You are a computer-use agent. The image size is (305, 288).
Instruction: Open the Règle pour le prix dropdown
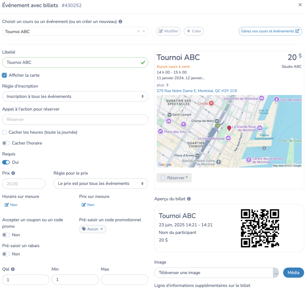(x=101, y=184)
